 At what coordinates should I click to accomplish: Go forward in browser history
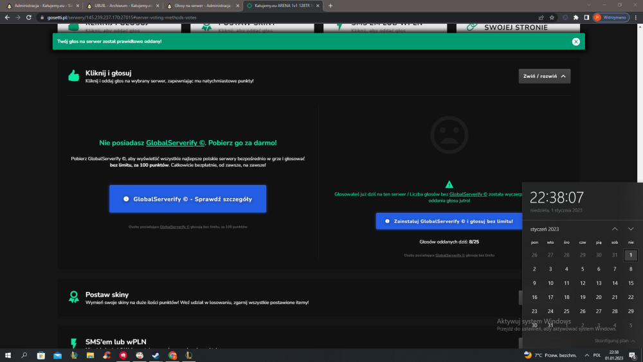18,17
